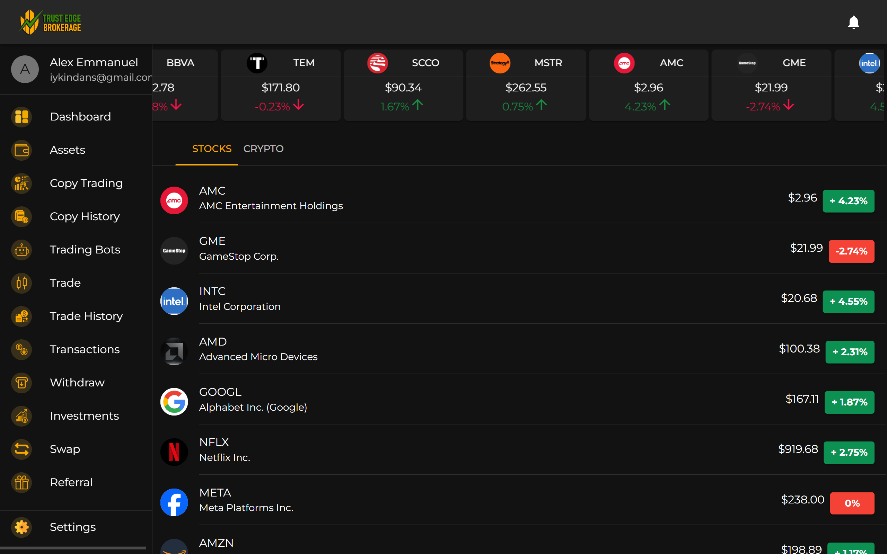The width and height of the screenshot is (887, 554).
Task: Click Advanced Micro Devices name
Action: click(x=258, y=357)
